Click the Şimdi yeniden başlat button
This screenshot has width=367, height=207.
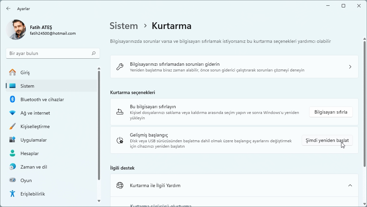327,140
